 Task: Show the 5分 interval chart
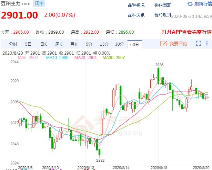click(x=89, y=44)
